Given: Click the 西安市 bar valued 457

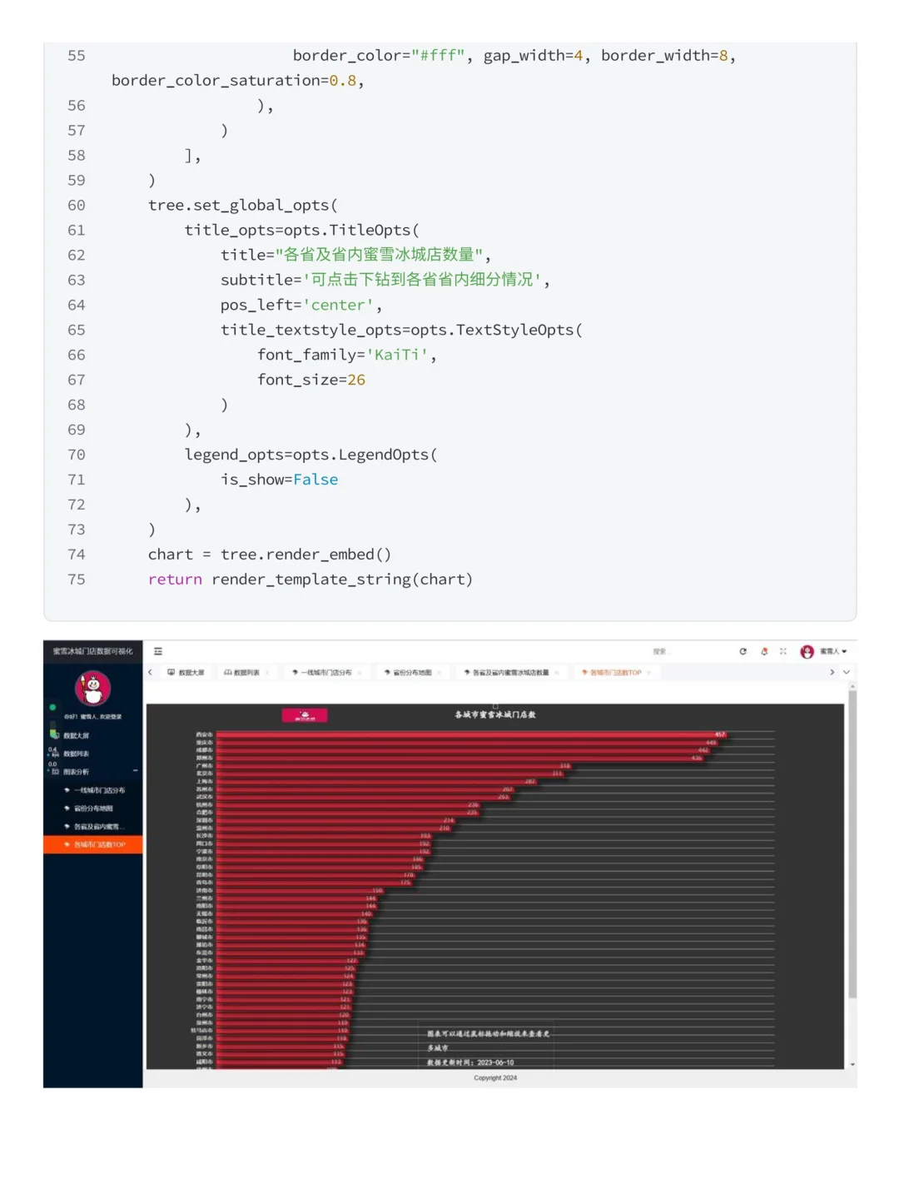Looking at the screenshot, I should (471, 734).
